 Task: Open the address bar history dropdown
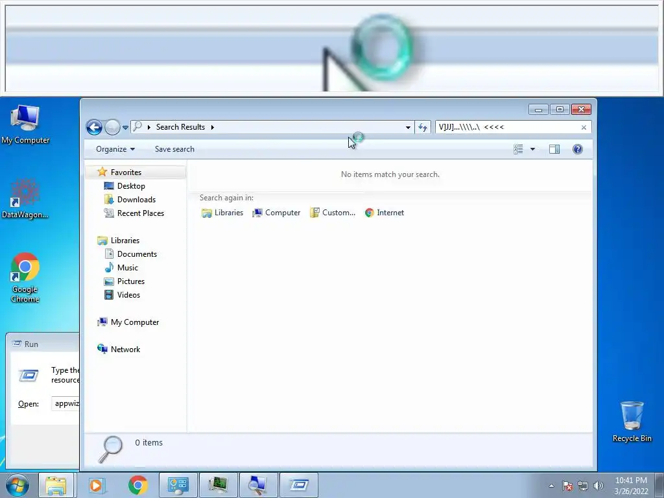(x=408, y=127)
